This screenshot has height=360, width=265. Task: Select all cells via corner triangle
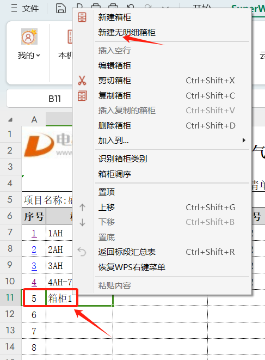(10, 120)
